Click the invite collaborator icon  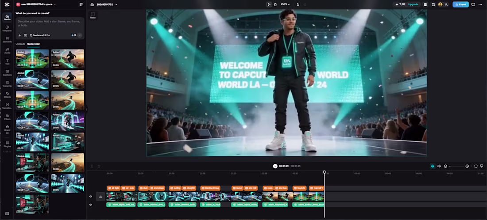(x=446, y=4)
